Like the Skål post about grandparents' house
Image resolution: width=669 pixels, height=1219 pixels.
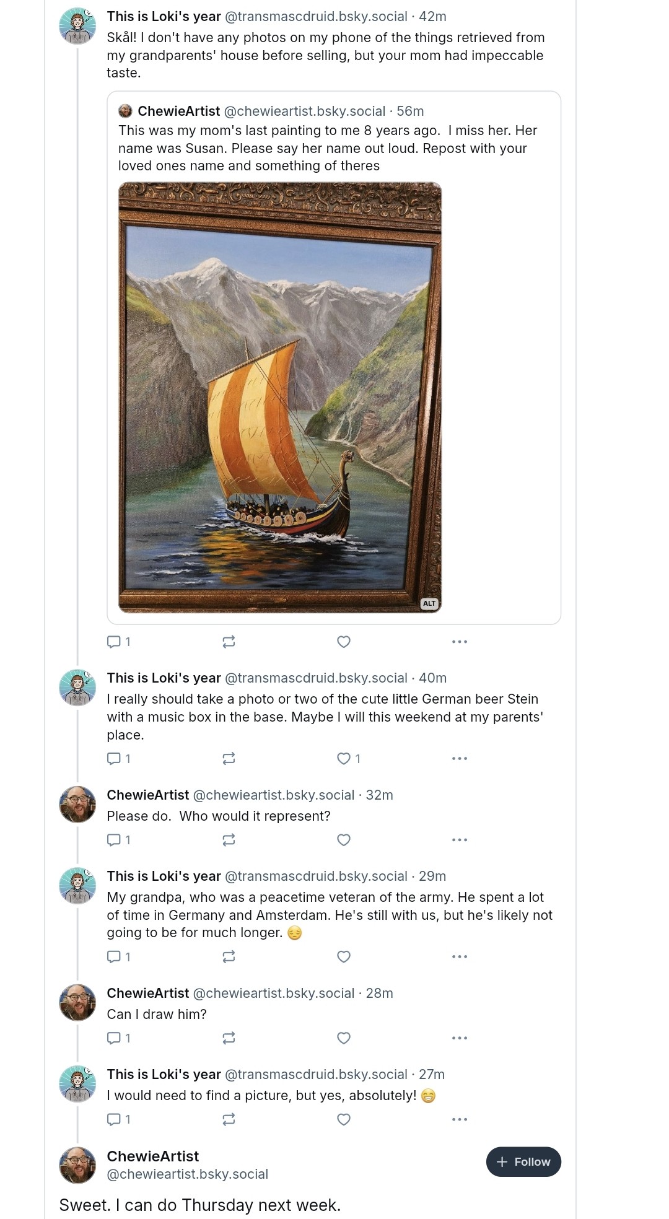344,642
